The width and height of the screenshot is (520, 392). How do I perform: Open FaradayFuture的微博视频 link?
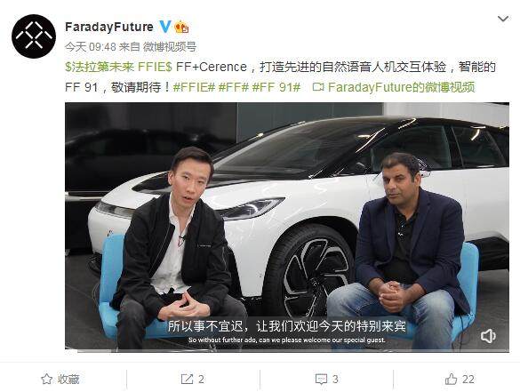tap(401, 87)
